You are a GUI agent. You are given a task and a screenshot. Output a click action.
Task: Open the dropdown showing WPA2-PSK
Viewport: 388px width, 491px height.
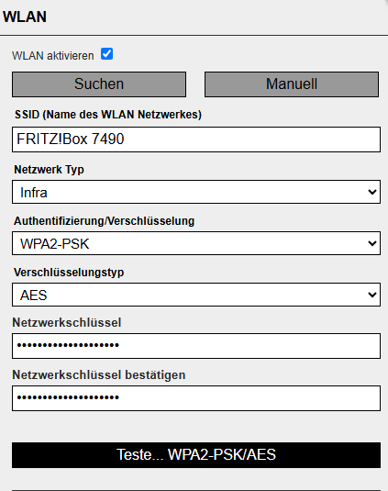(196, 243)
